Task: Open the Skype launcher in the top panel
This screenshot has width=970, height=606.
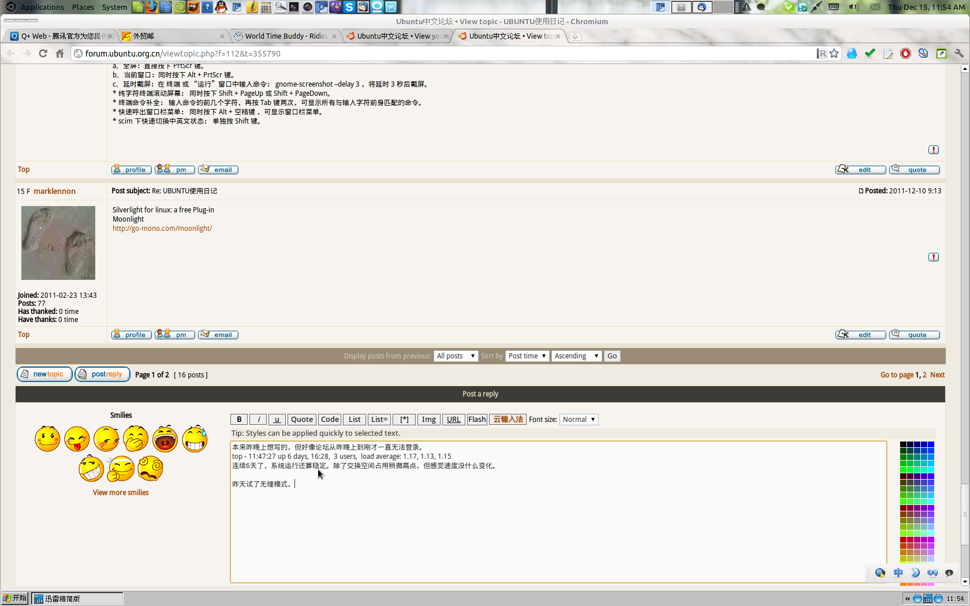Action: click(x=349, y=7)
